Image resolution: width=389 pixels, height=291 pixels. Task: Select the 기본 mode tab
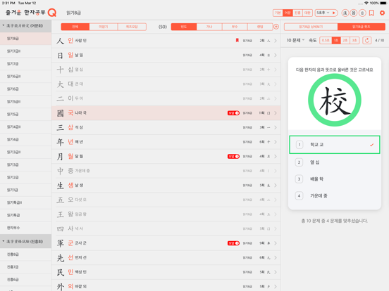(278, 13)
